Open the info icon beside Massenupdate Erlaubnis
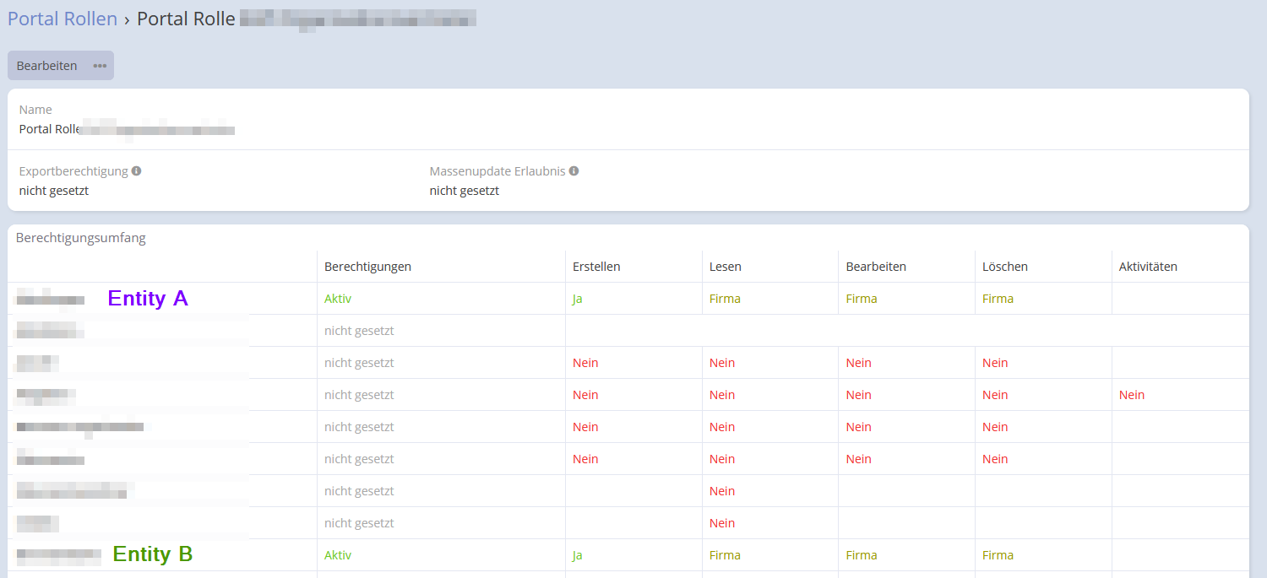The height and width of the screenshot is (578, 1267). click(574, 170)
